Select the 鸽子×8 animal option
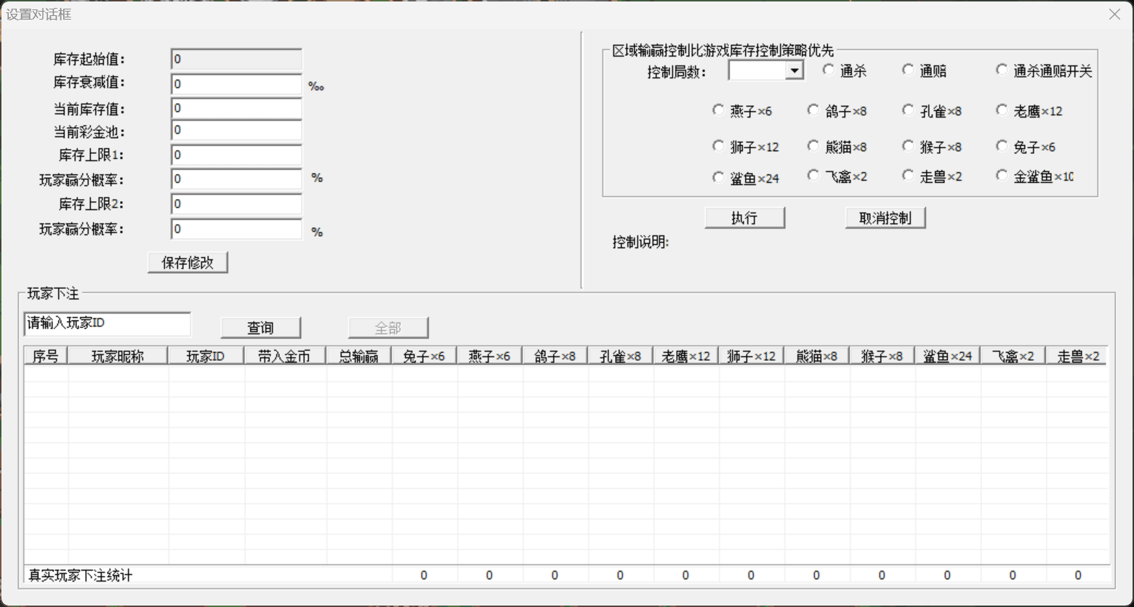This screenshot has height=607, width=1134. pyautogui.click(x=813, y=109)
